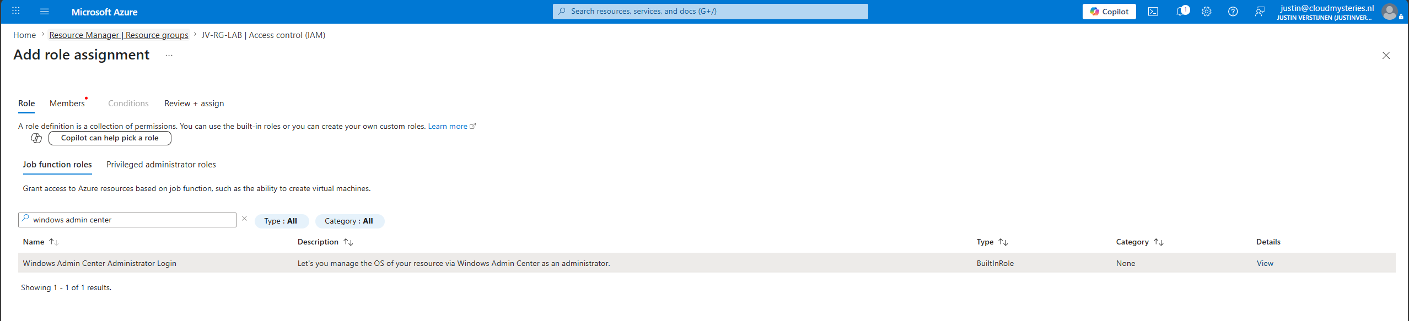Click the role description text cell
The height and width of the screenshot is (321, 1409).
[x=454, y=263]
